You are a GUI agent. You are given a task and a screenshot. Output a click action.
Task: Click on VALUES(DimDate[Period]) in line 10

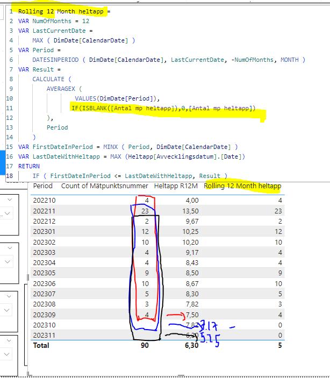(x=115, y=98)
